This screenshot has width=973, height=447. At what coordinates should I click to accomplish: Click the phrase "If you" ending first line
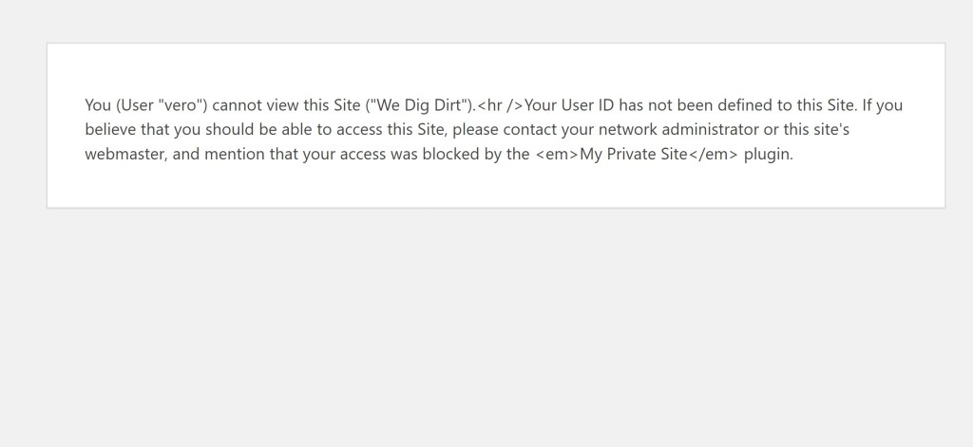coord(883,105)
